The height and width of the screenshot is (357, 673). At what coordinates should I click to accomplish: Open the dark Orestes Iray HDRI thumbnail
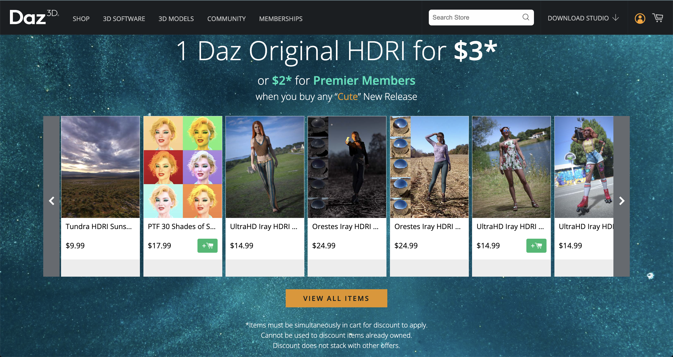pyautogui.click(x=347, y=167)
